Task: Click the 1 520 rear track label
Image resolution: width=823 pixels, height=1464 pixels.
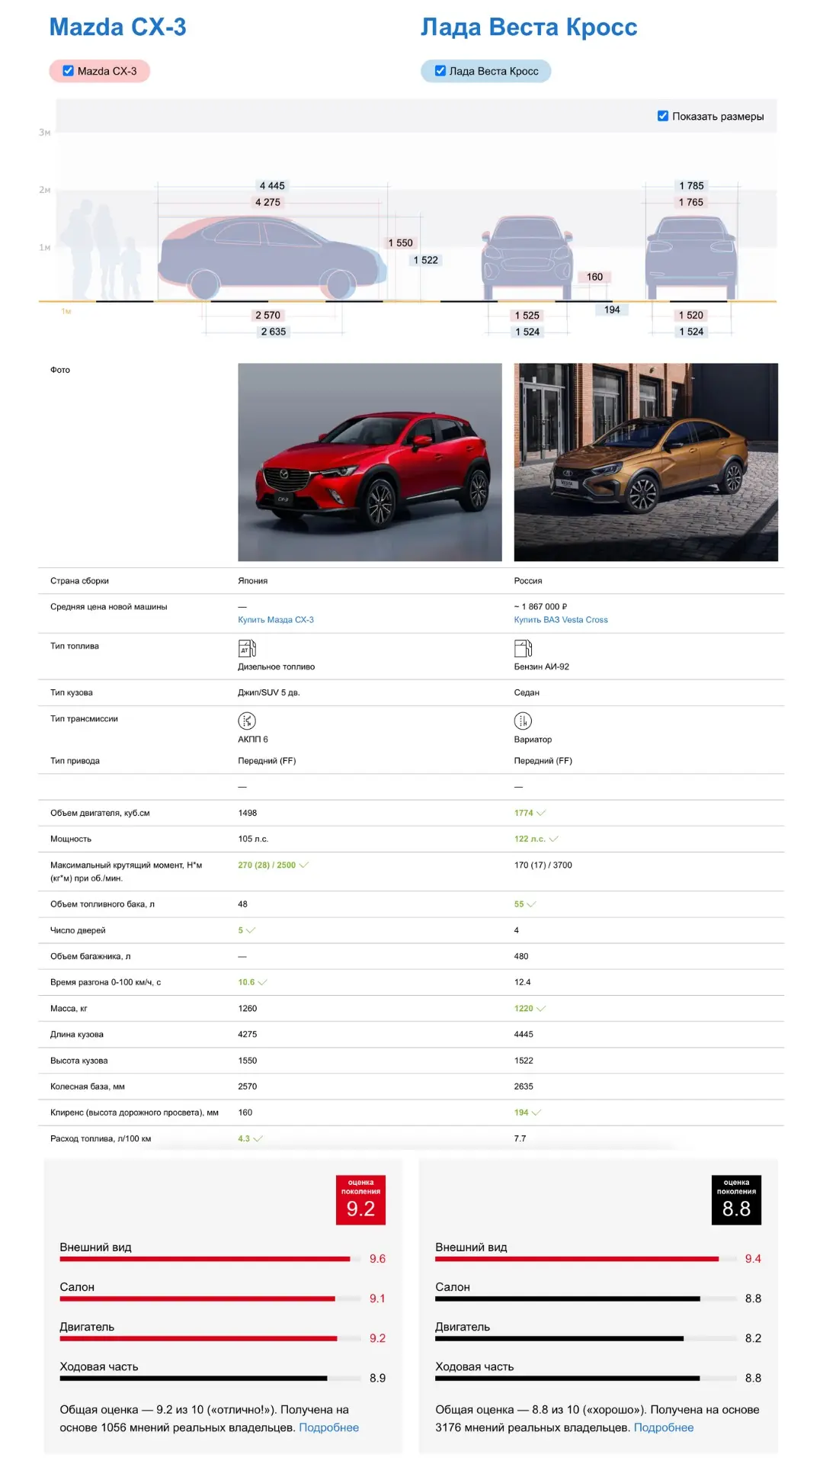Action: tap(691, 315)
